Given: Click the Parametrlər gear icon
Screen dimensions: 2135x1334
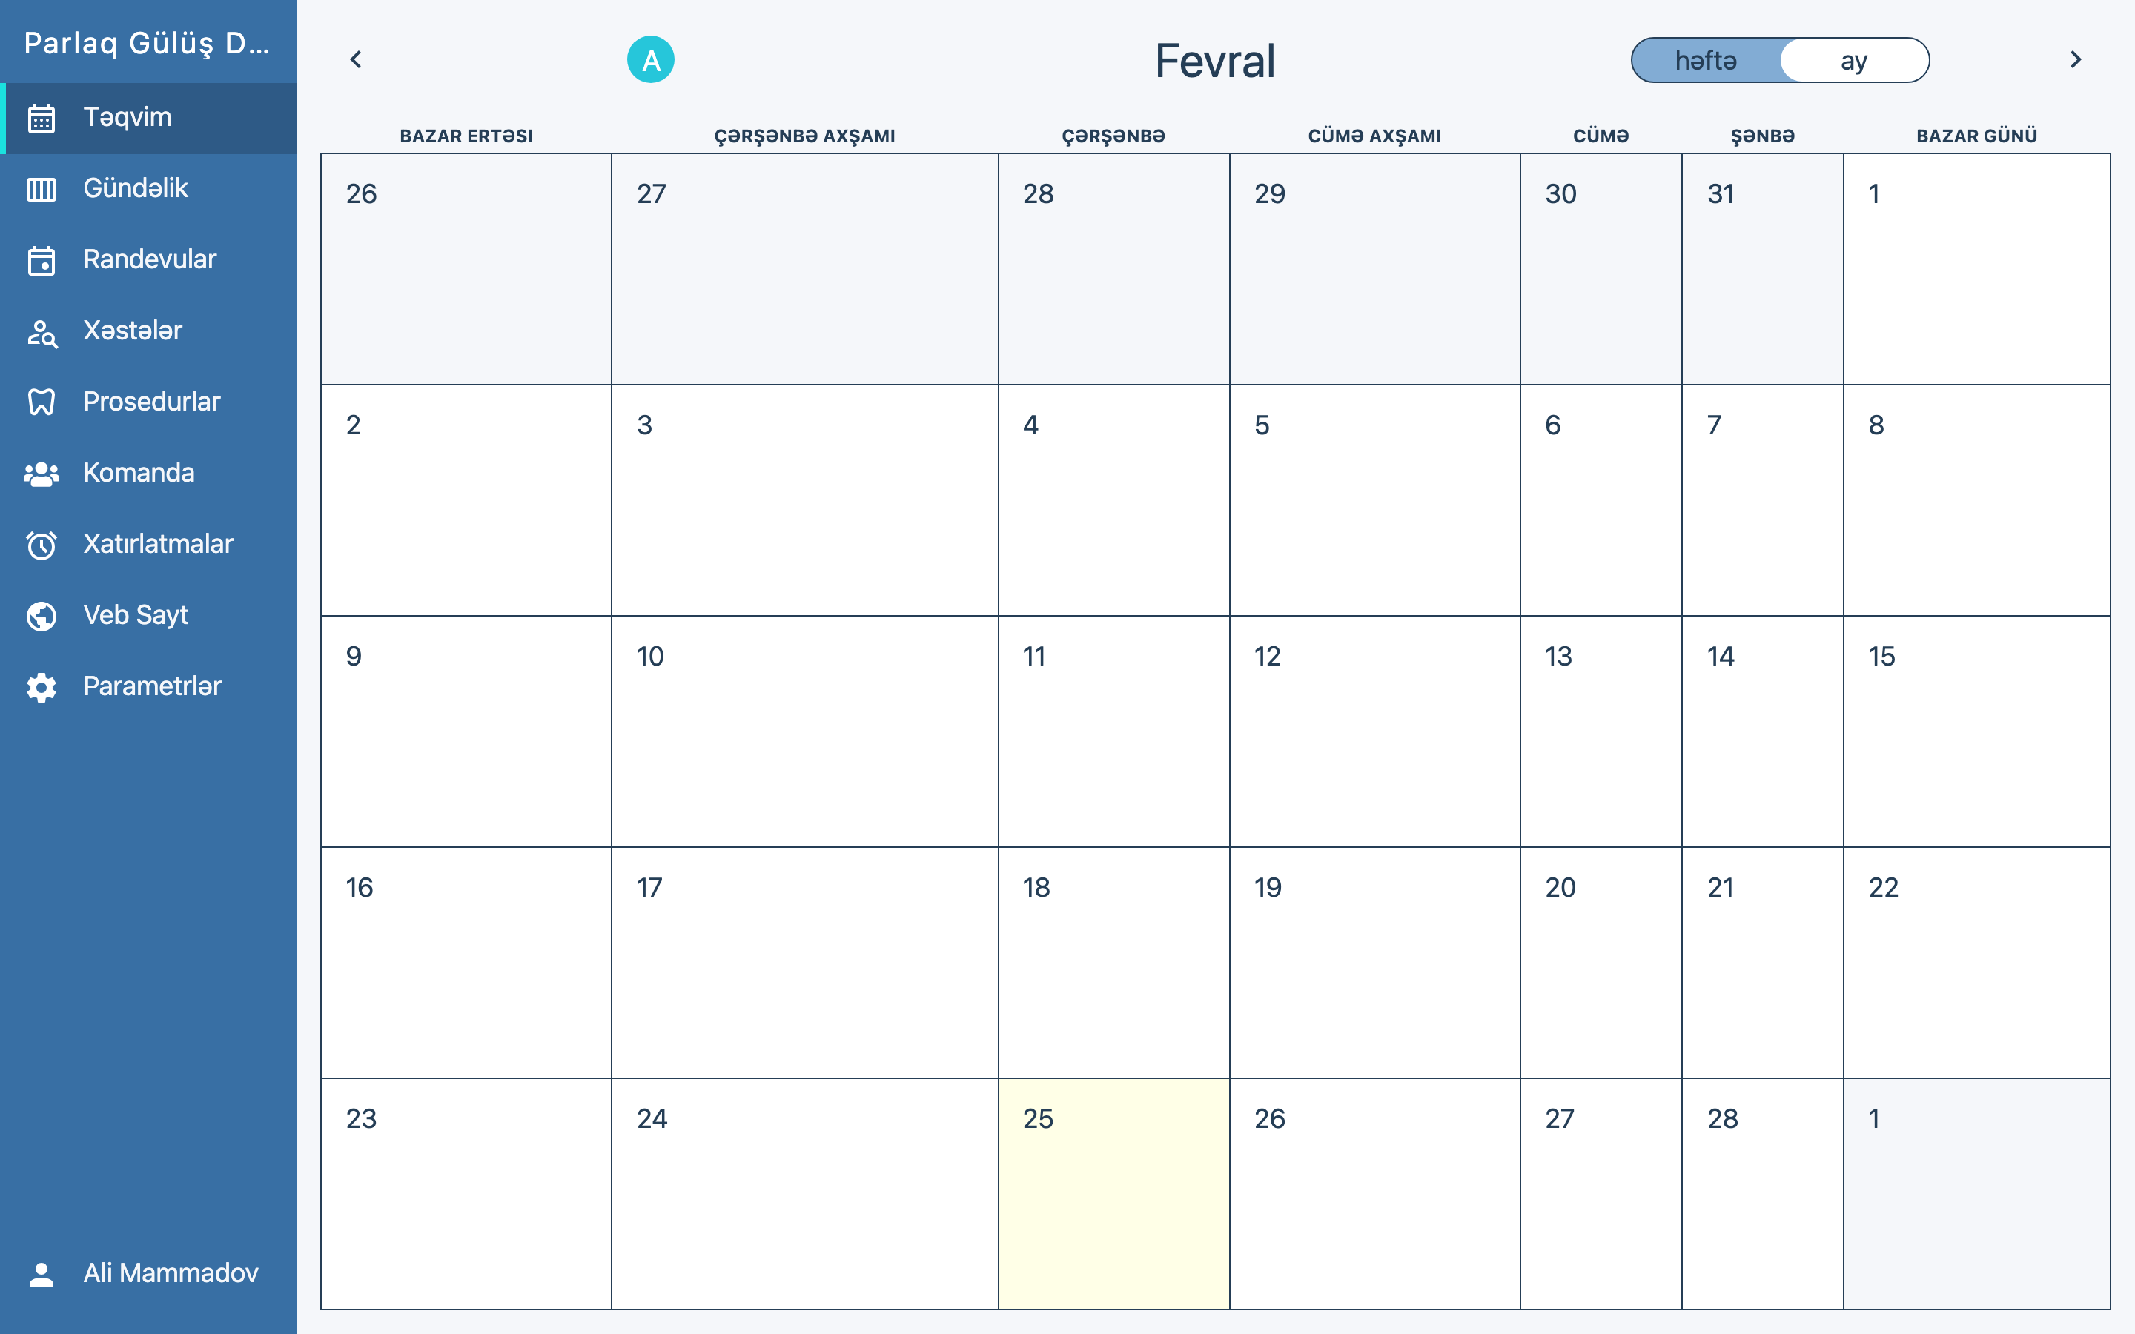Looking at the screenshot, I should pyautogui.click(x=42, y=687).
